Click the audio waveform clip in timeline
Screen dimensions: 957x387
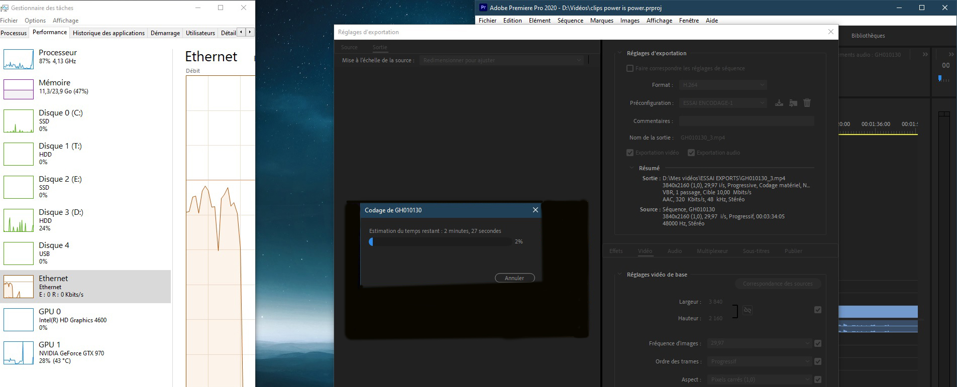[878, 326]
